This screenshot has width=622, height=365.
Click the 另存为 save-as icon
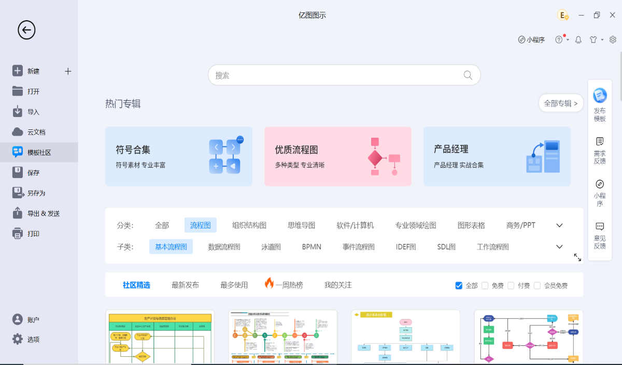pos(18,193)
